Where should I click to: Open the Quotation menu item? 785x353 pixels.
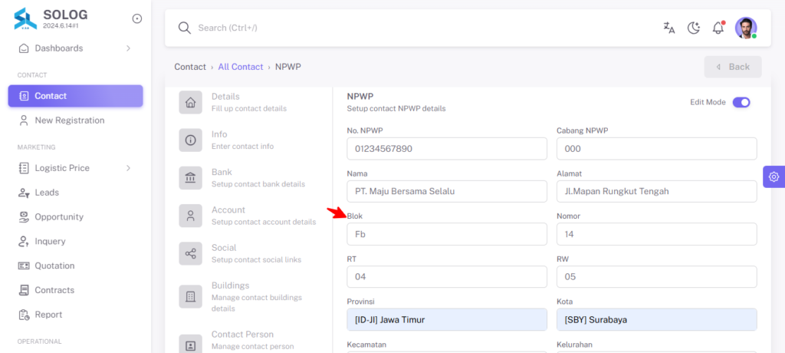[x=75, y=266]
